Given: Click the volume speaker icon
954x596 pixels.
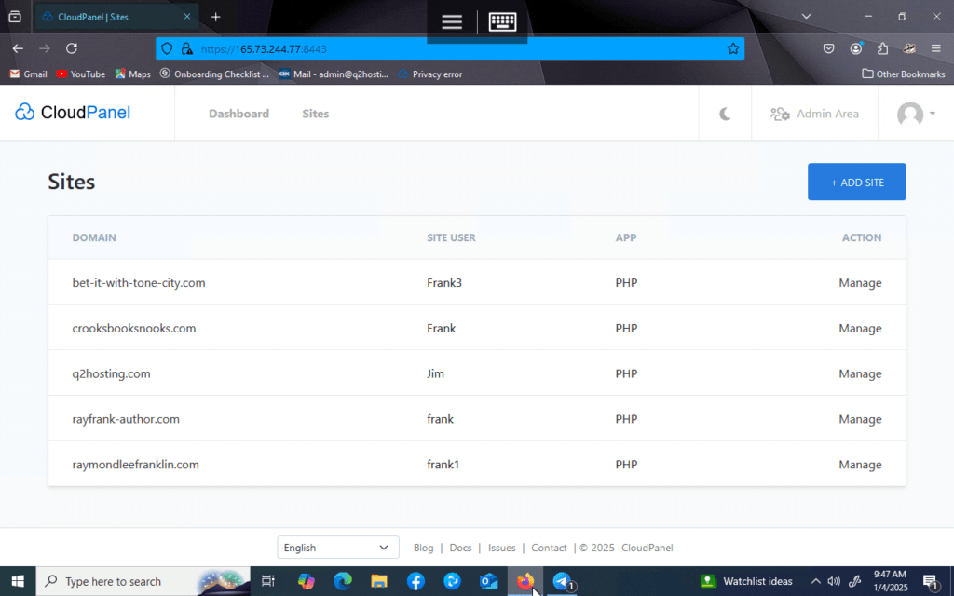Looking at the screenshot, I should pyautogui.click(x=834, y=581).
